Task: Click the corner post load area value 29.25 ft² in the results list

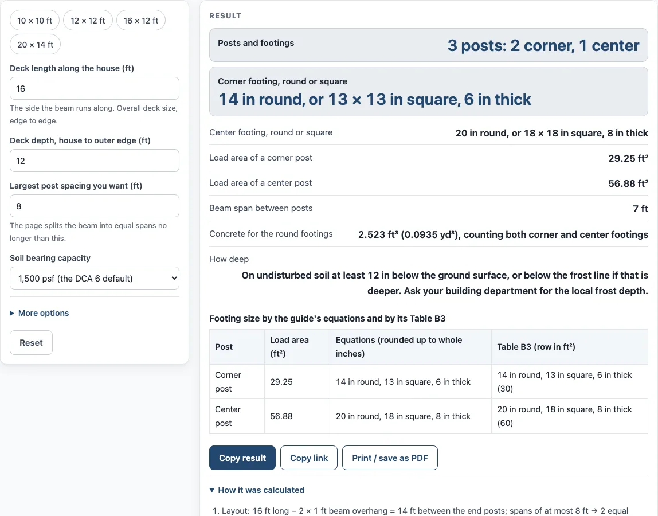Action: (628, 158)
